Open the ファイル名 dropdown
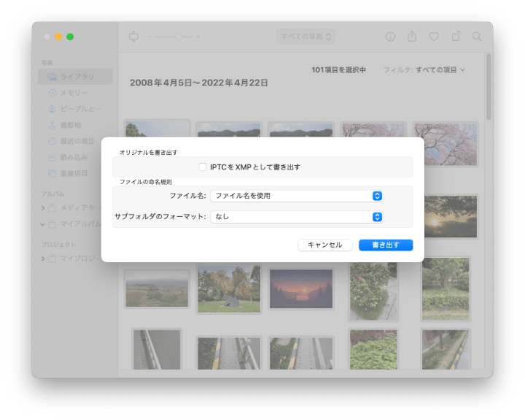 (297, 196)
